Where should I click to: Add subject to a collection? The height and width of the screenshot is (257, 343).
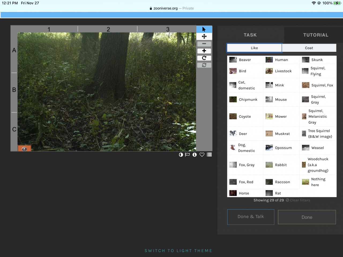coord(209,154)
